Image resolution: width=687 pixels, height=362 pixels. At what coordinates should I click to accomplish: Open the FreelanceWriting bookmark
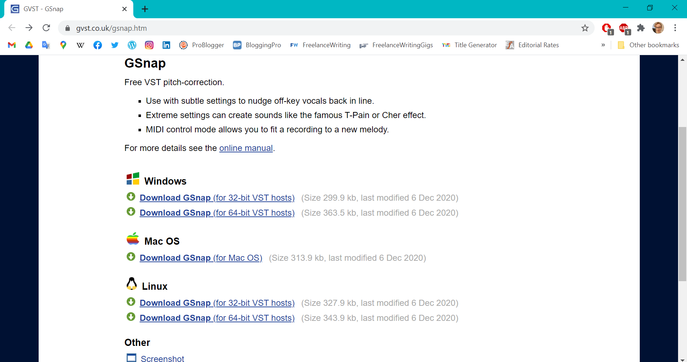tap(320, 45)
